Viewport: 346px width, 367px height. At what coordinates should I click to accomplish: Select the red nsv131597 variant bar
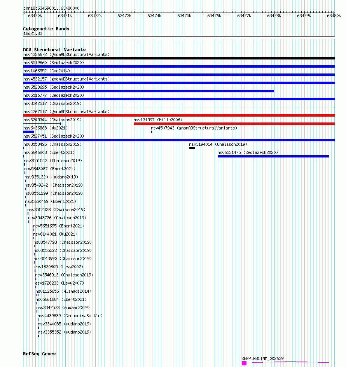[x=234, y=124]
